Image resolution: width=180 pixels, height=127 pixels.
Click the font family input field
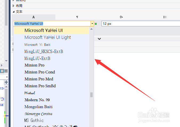pyautogui.click(x=52, y=24)
